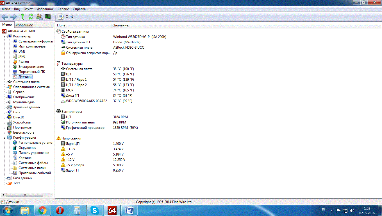The image size is (382, 216).
Task: Open Chrome from the taskbar
Action: tap(42, 210)
